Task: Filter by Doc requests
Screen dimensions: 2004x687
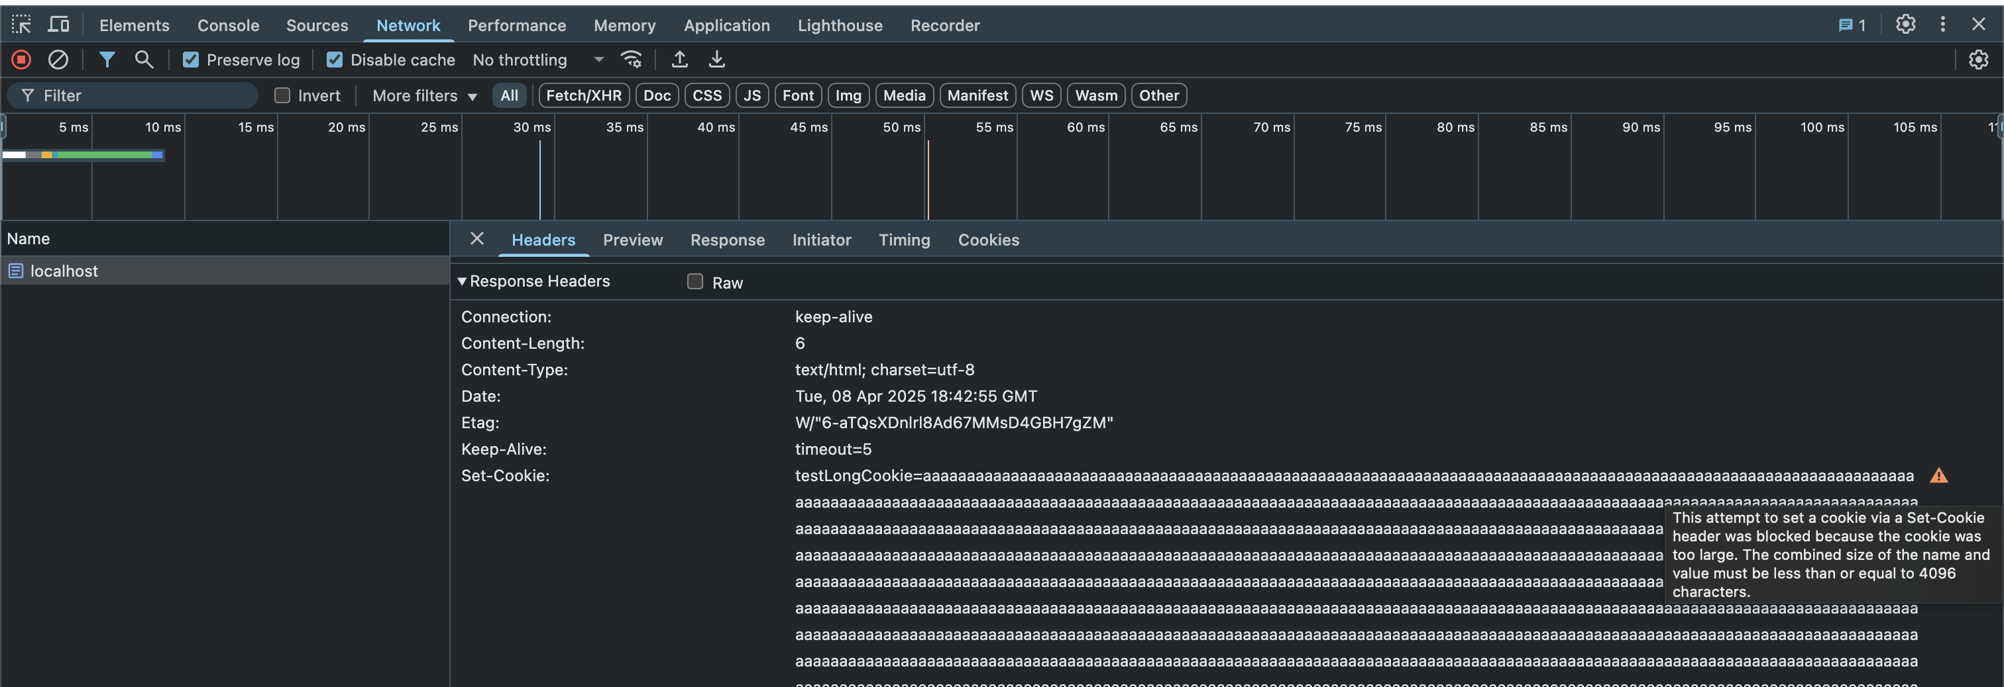Action: 657,95
